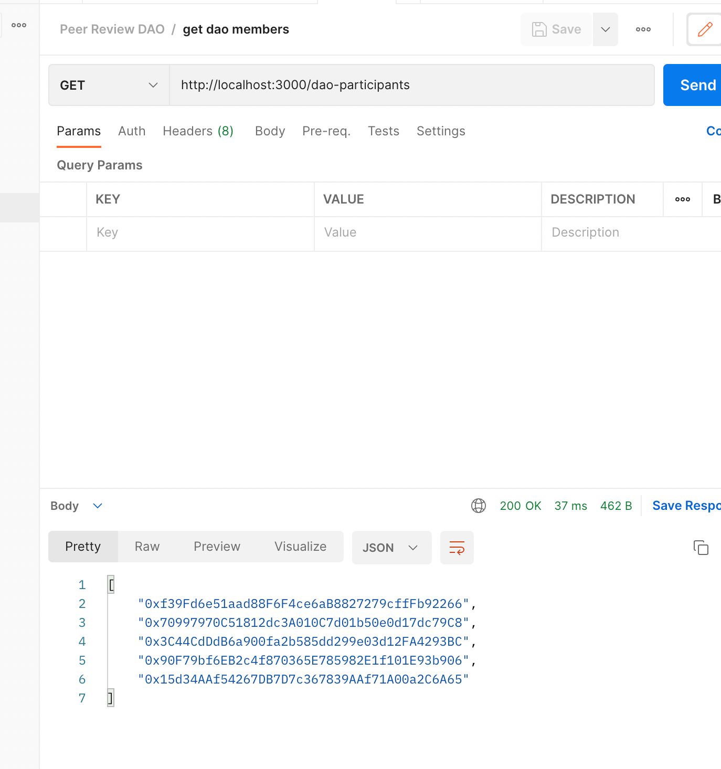721x769 pixels.
Task: Open the request more-actions dots menu
Action: click(x=643, y=29)
